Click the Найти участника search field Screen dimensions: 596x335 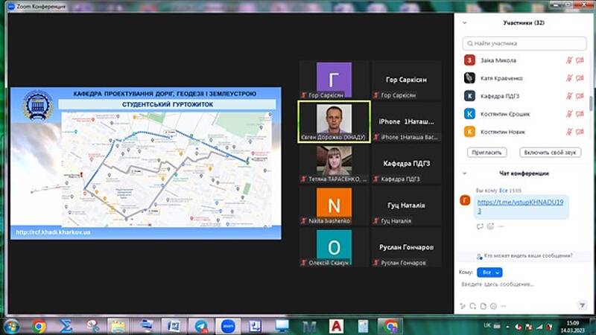point(525,44)
